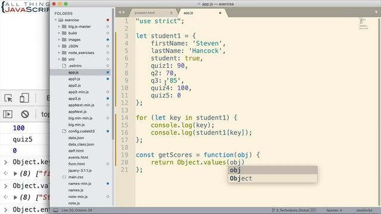Expand the build folder
The height and width of the screenshot is (214, 381).
(x=59, y=33)
